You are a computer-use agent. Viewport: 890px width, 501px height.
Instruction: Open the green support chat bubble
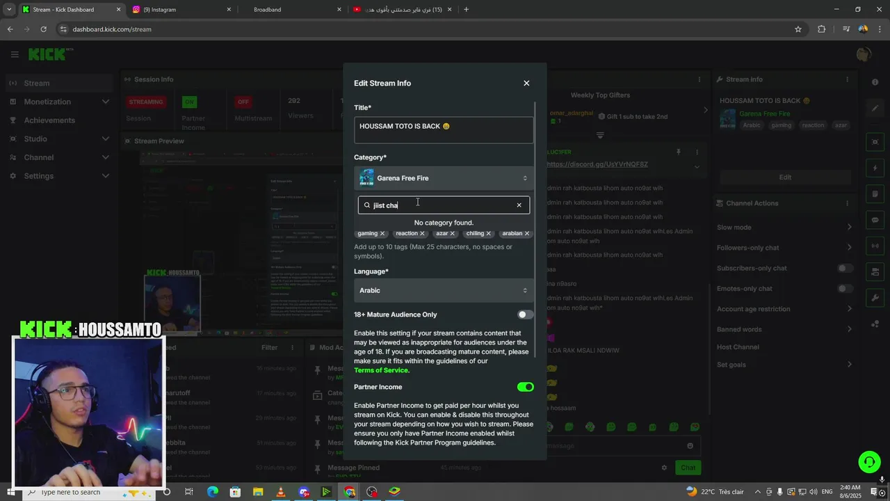point(868,461)
